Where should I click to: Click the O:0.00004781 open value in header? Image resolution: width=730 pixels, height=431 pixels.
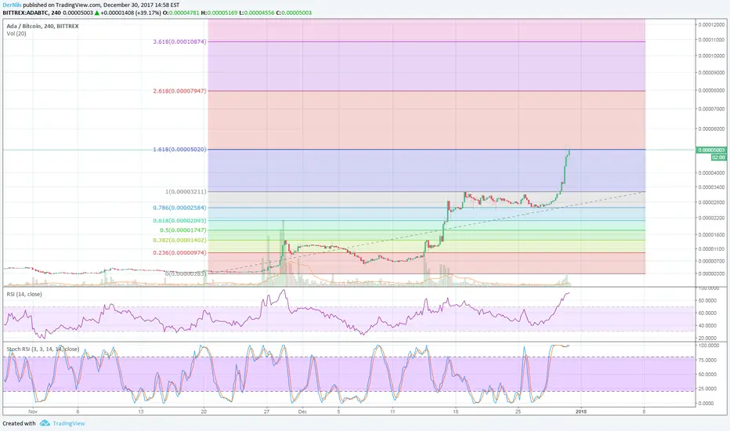(181, 13)
